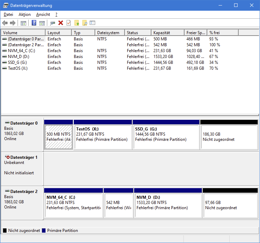Click the folder with green arrow icon
Viewport: 260px width, 243px height.
(77, 23)
